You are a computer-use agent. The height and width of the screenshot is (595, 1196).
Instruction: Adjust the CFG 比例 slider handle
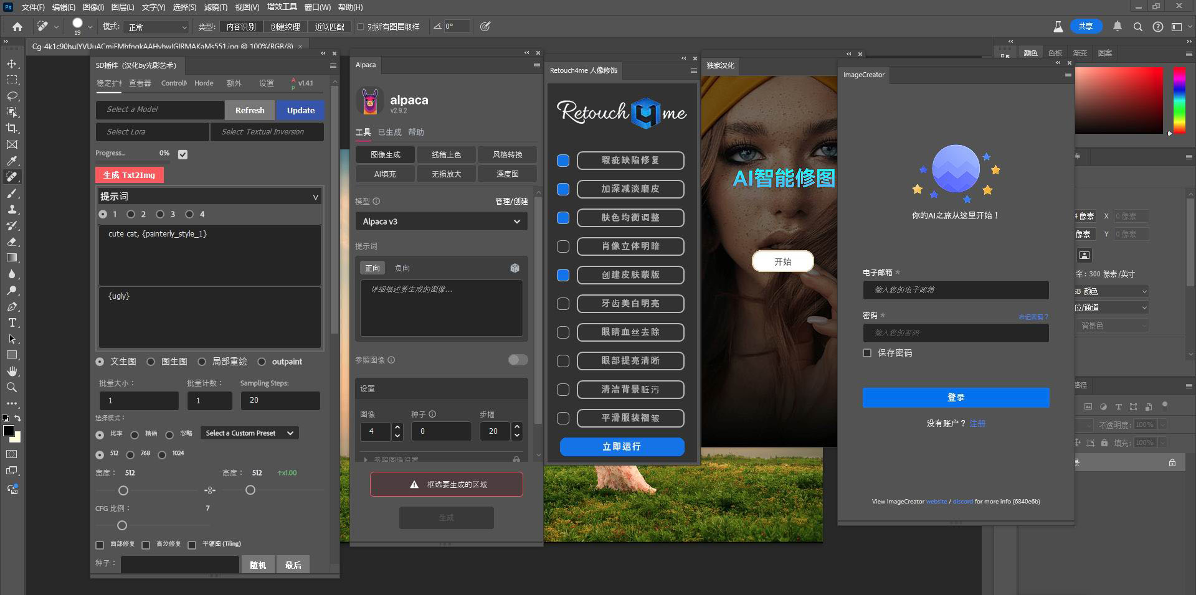(x=122, y=525)
